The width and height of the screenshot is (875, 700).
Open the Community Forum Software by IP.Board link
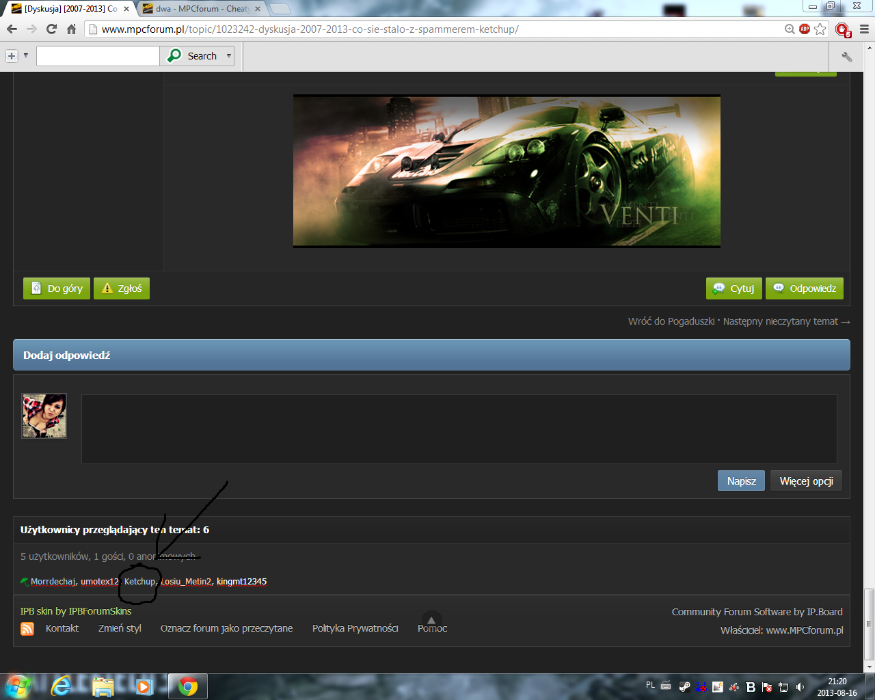(757, 612)
